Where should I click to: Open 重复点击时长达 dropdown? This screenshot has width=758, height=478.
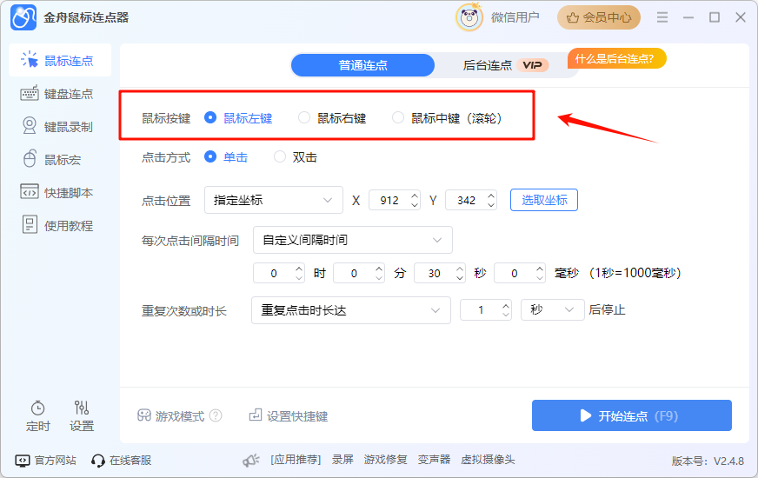pyautogui.click(x=351, y=310)
